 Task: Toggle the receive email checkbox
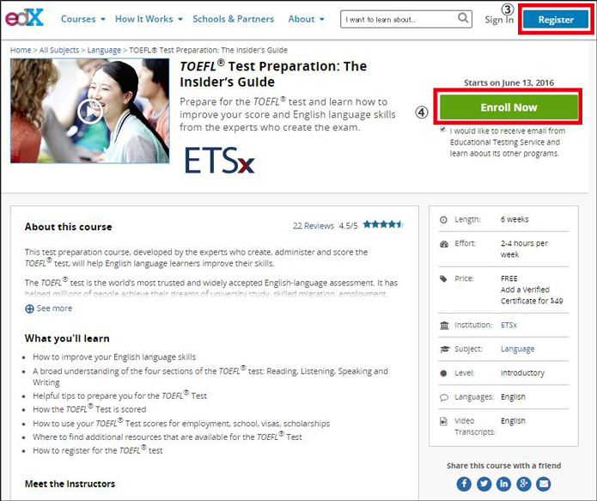click(x=442, y=129)
